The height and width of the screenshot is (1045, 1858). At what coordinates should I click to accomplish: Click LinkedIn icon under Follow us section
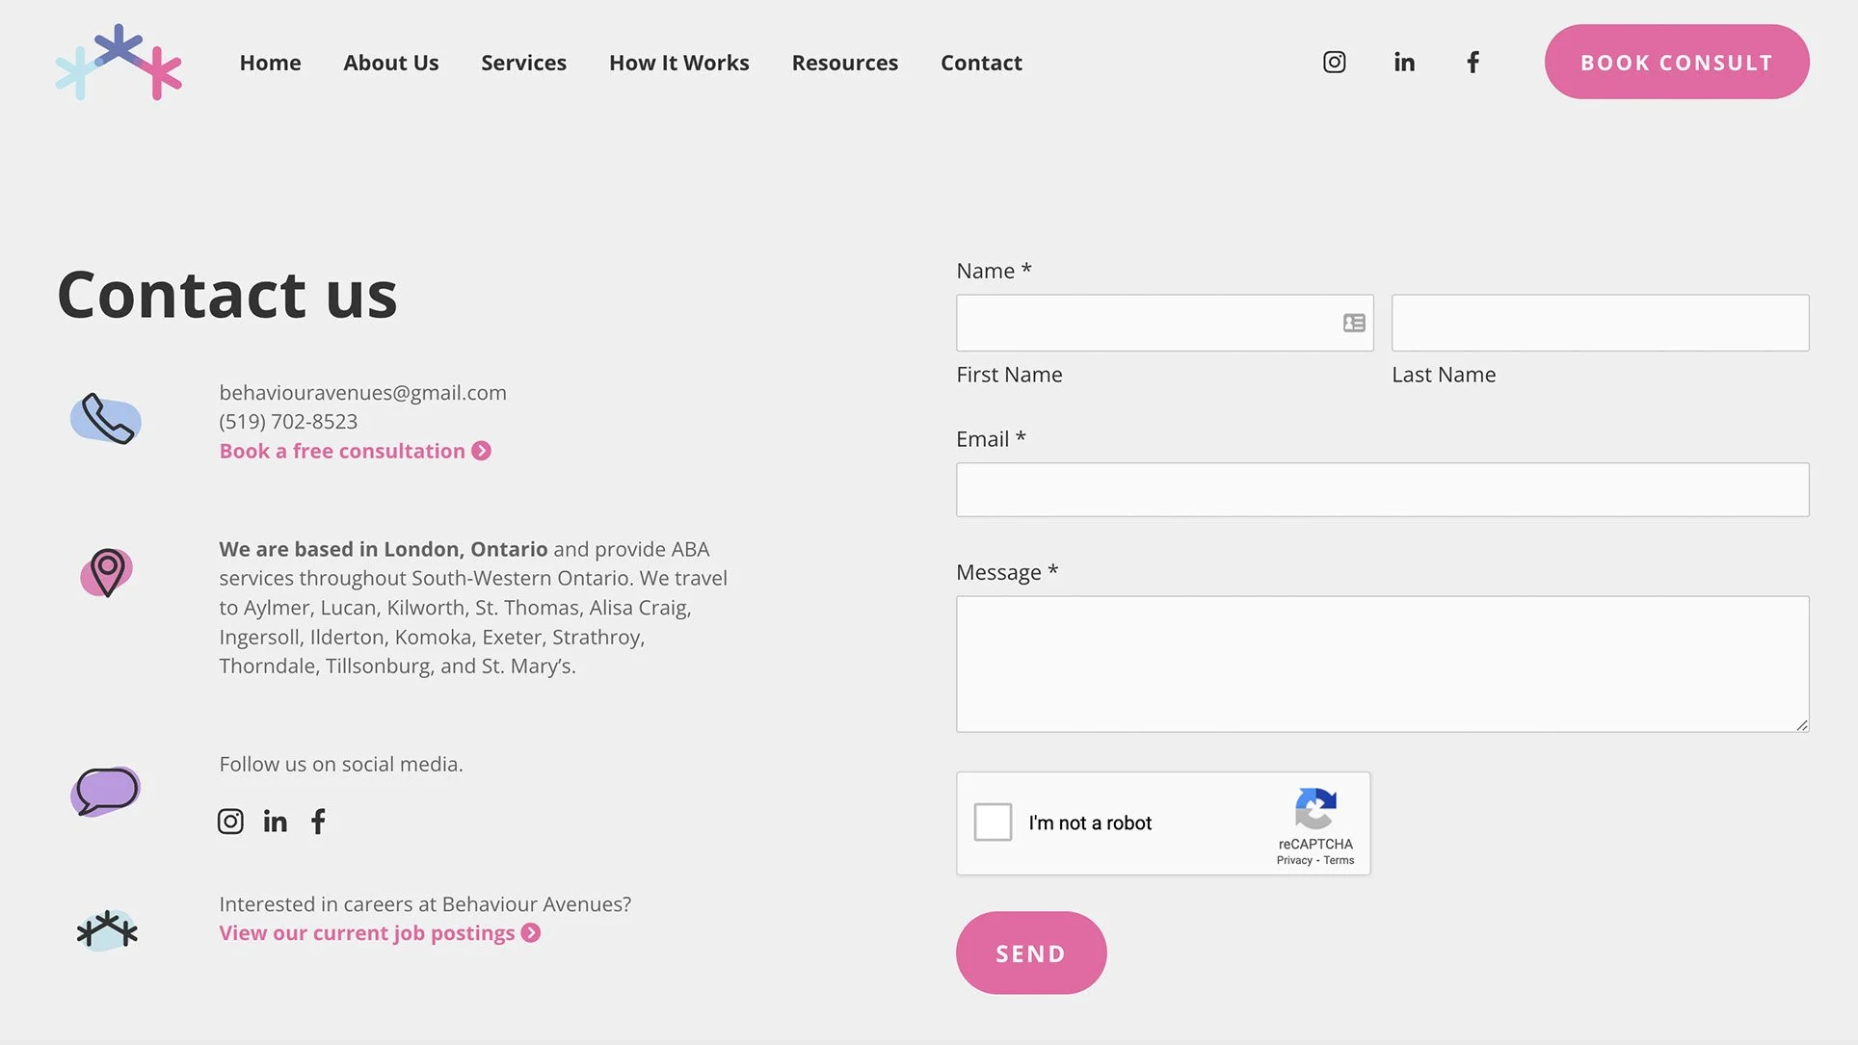[276, 822]
